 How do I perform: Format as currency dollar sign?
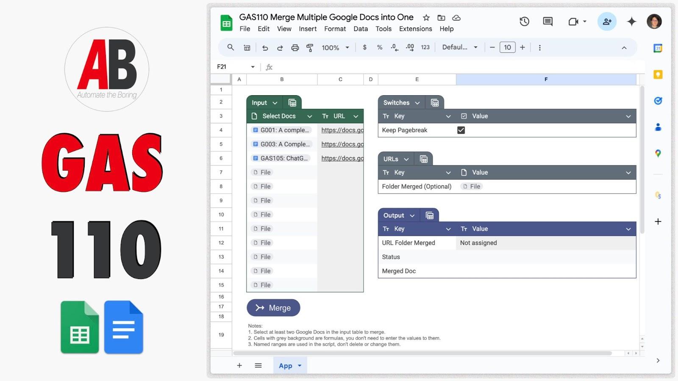point(364,47)
